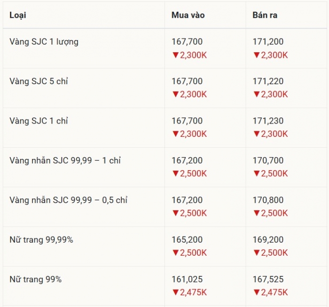Click the 161,025 buy price value

pos(187,279)
